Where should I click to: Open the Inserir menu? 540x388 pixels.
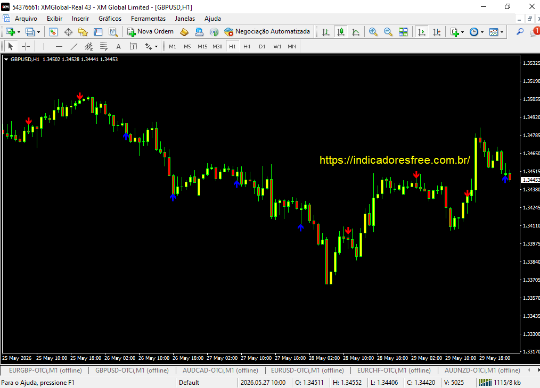pyautogui.click(x=80, y=19)
